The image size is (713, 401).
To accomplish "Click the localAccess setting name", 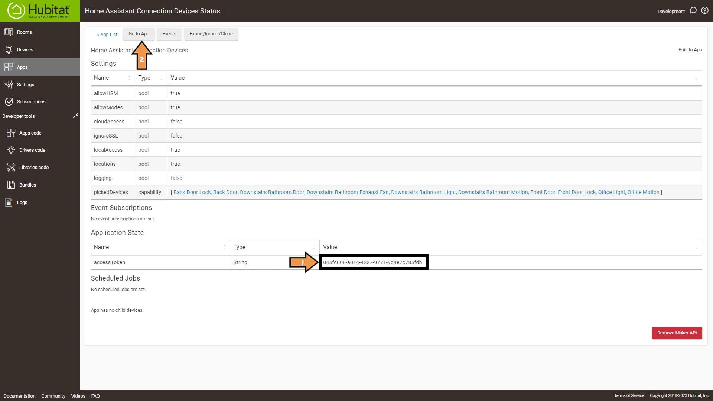I will (108, 150).
